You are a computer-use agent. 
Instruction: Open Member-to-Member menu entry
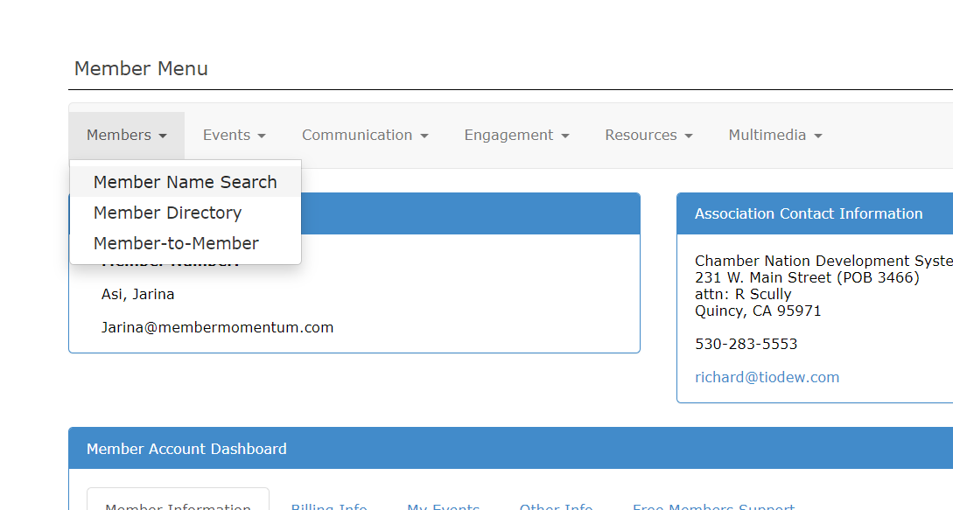point(176,243)
